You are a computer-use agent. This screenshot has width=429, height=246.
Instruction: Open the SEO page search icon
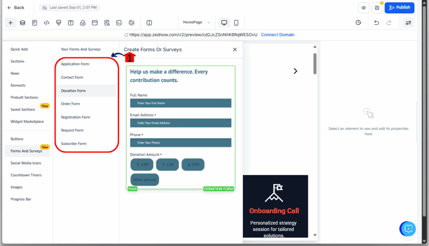pyautogui.click(x=107, y=23)
